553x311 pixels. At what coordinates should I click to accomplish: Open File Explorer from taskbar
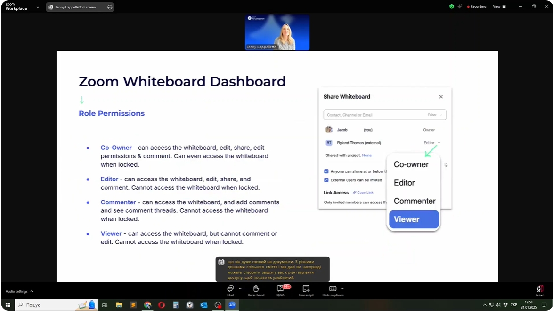(119, 305)
